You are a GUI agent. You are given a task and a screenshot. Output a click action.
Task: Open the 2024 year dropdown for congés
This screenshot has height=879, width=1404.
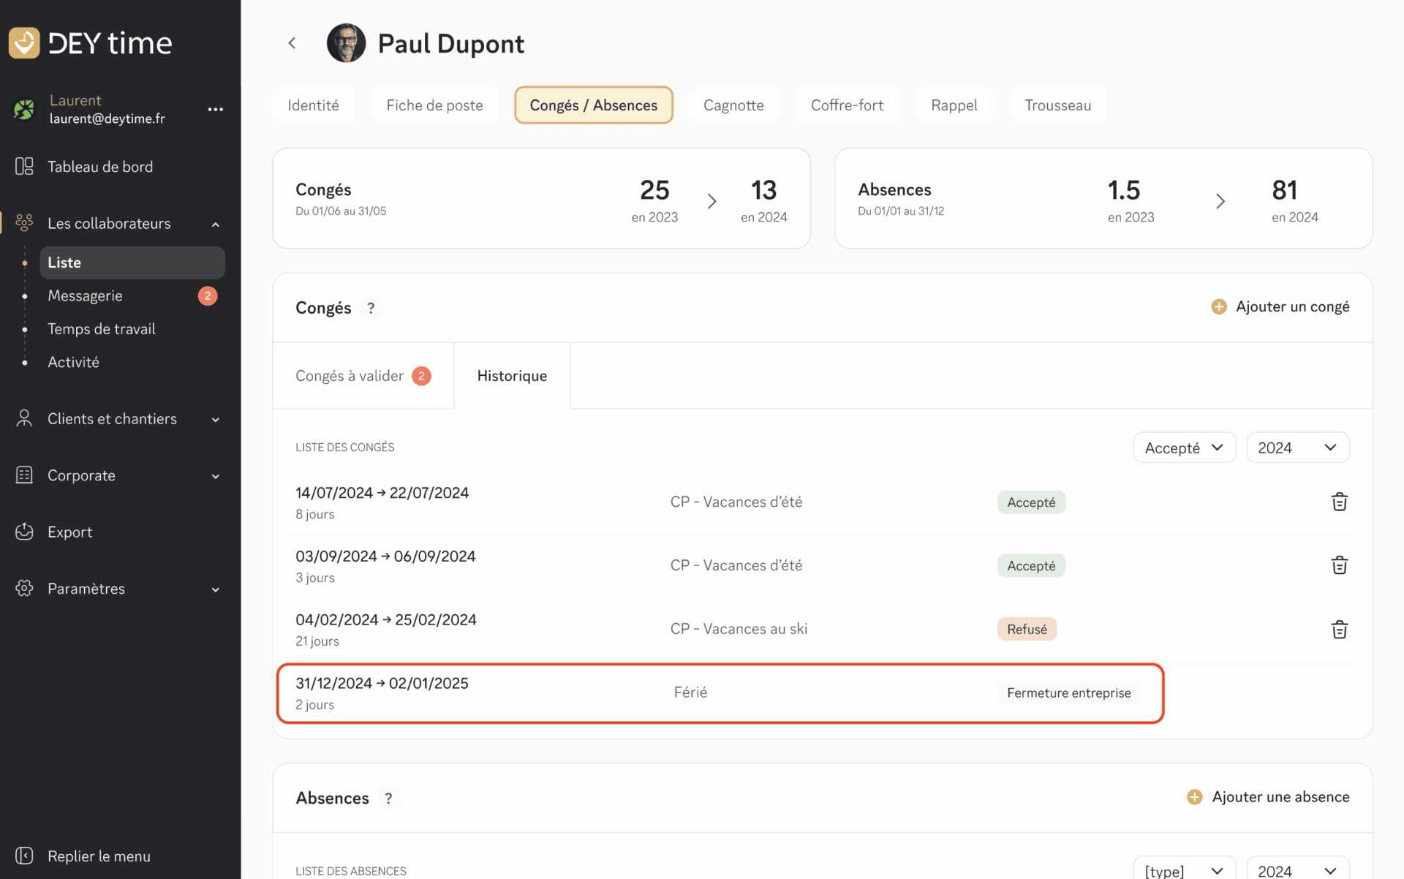coord(1297,448)
